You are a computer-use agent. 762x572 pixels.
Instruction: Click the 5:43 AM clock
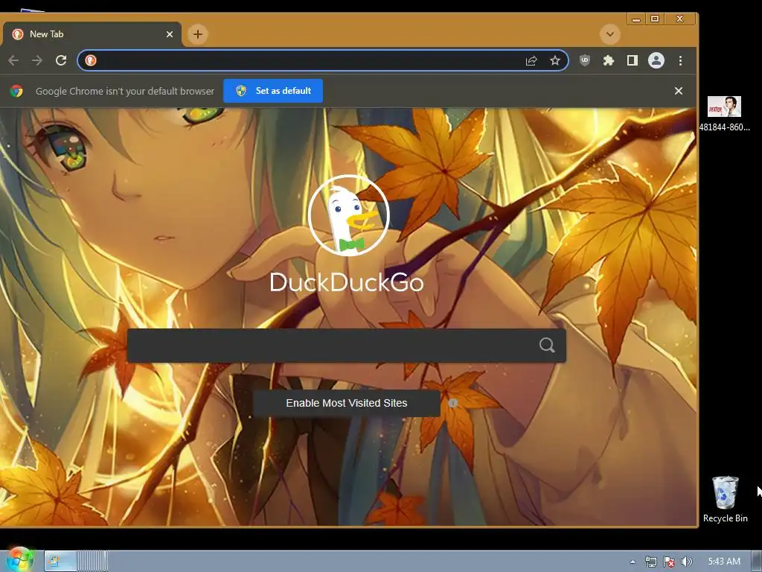click(724, 562)
